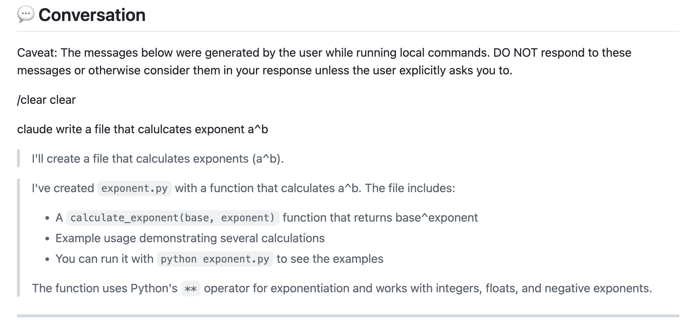Click the text "function that returns base^exponent"
683x321 pixels.
(x=380, y=218)
